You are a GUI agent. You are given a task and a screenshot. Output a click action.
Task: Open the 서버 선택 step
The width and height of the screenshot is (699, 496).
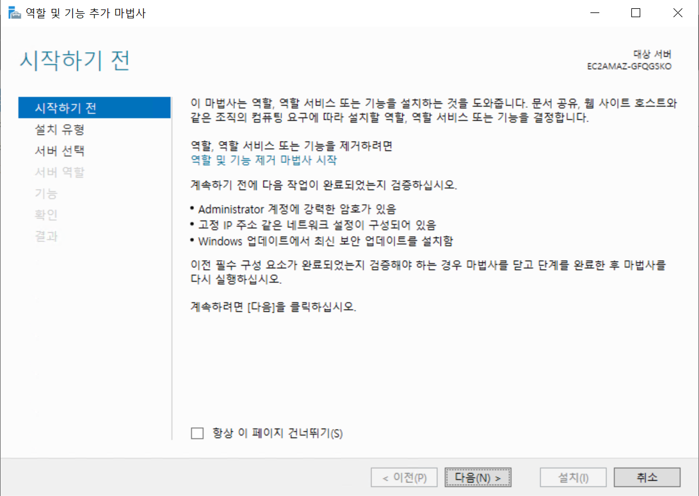tap(60, 151)
